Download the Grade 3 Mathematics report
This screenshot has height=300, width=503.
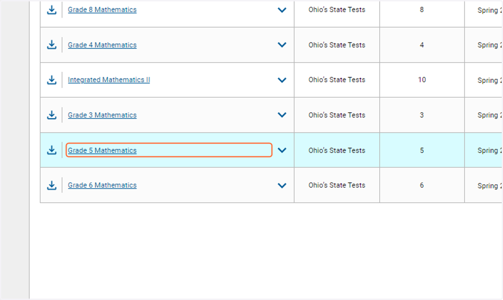pyautogui.click(x=52, y=115)
